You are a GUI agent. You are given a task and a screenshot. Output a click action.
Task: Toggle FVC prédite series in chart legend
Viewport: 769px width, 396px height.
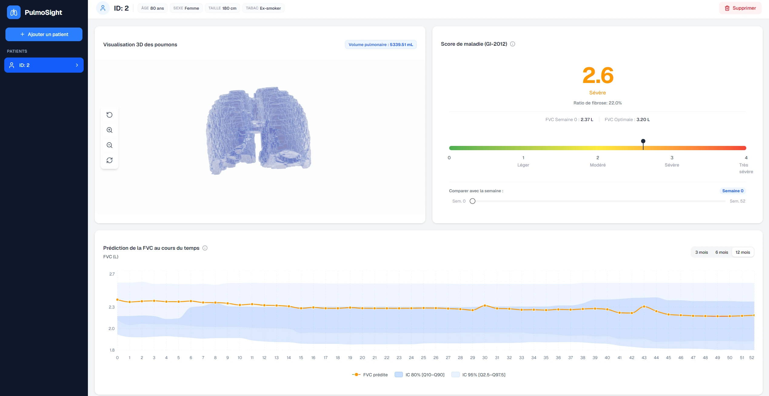tap(370, 375)
